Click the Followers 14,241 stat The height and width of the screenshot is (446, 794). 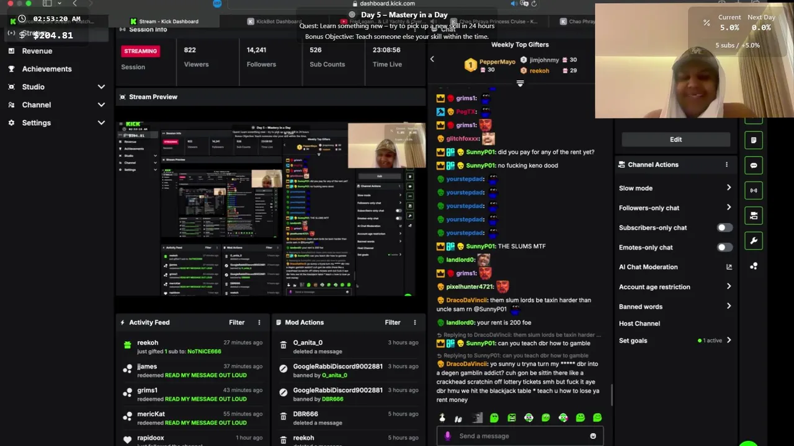tap(261, 57)
